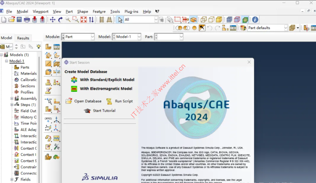The height and width of the screenshot is (183, 316).
Task: Switch to the Model tab
Action: (7, 38)
